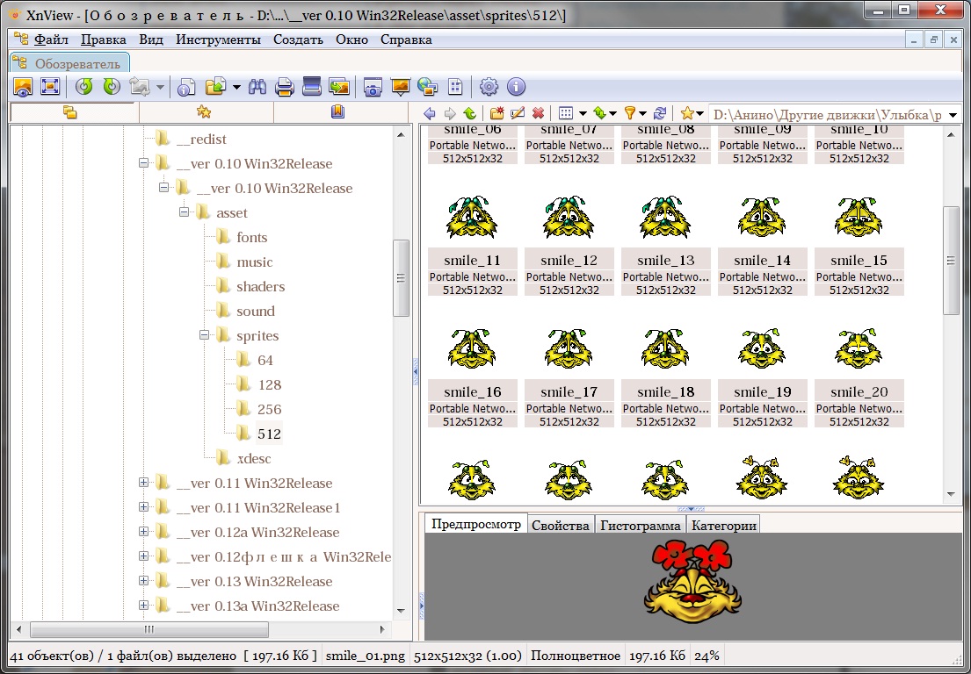Click the printer icon

pyautogui.click(x=284, y=87)
